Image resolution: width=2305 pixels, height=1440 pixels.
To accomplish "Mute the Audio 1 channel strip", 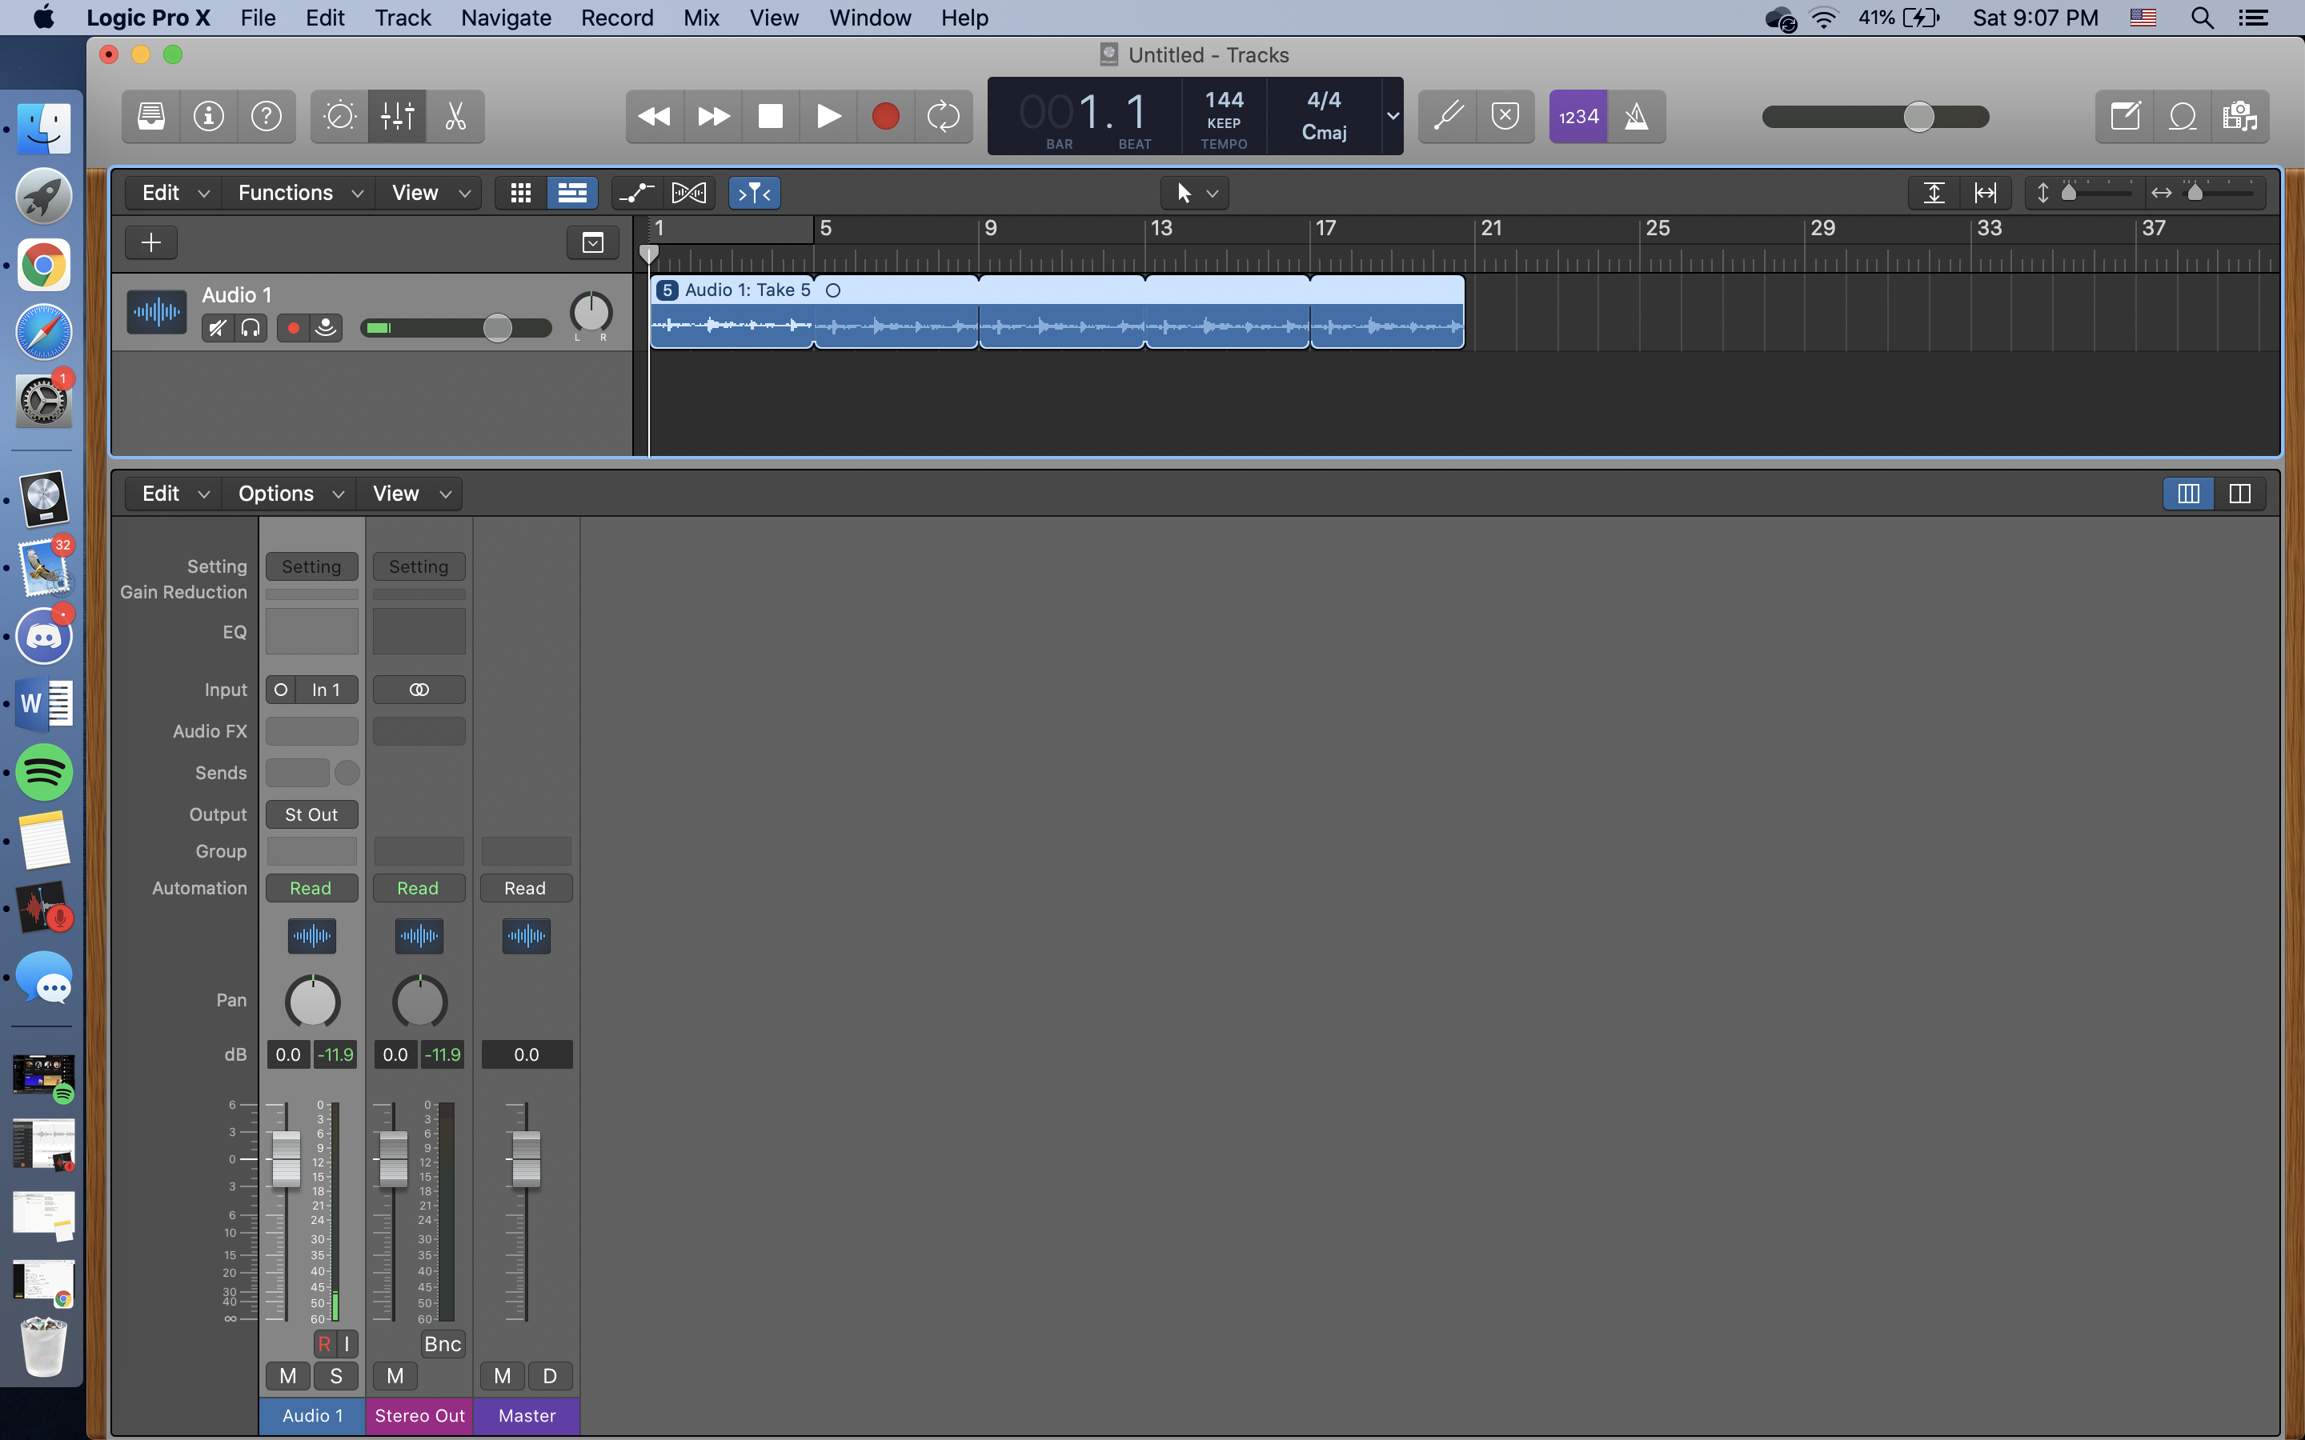I will click(x=287, y=1375).
